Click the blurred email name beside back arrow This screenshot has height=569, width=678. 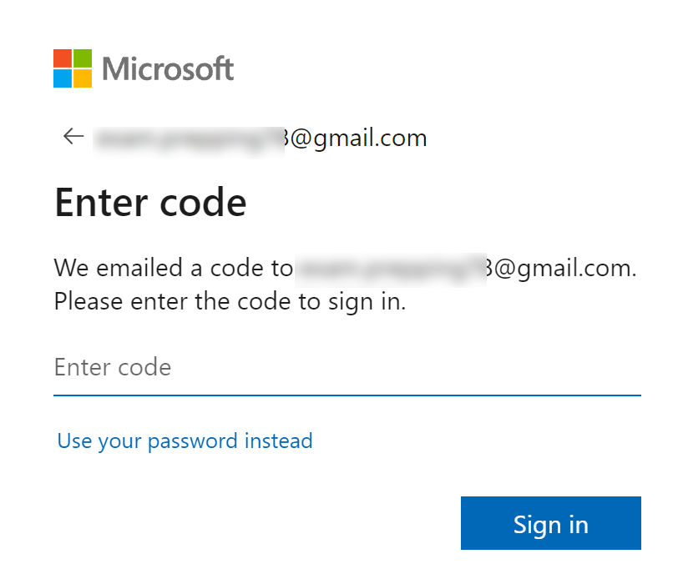point(189,138)
